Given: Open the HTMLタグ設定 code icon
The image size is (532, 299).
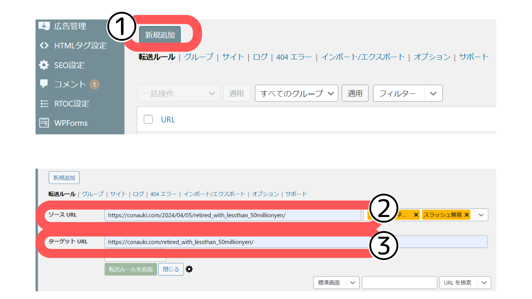Looking at the screenshot, I should pyautogui.click(x=44, y=46).
